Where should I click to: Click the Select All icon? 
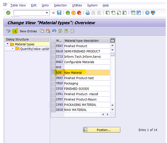60,31
